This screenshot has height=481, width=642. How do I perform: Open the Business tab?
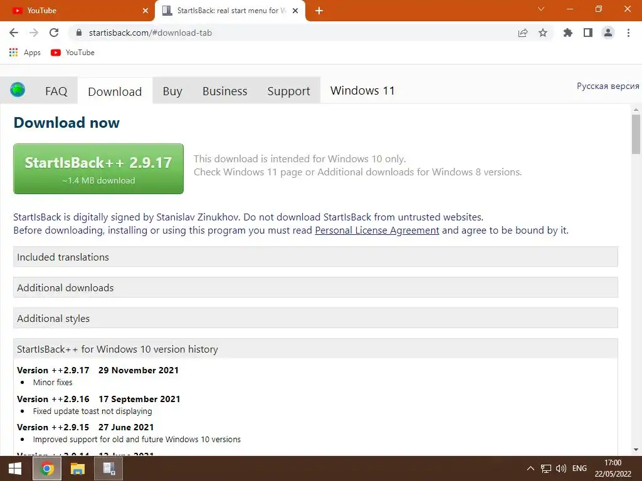coord(225,91)
